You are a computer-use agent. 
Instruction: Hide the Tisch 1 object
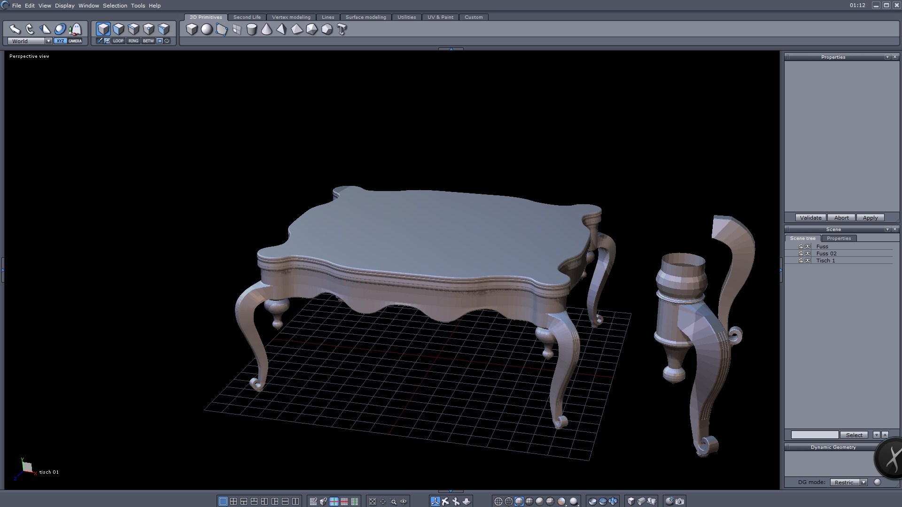pos(808,261)
